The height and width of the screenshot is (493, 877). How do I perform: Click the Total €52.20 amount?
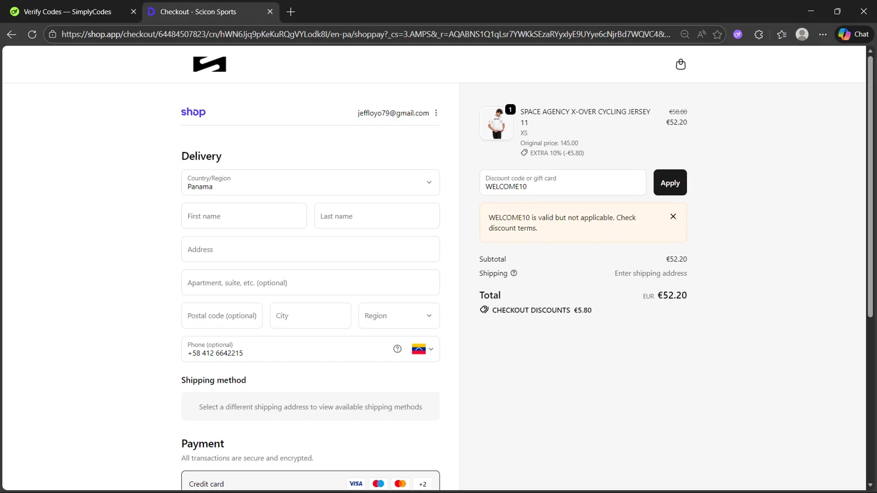(672, 295)
